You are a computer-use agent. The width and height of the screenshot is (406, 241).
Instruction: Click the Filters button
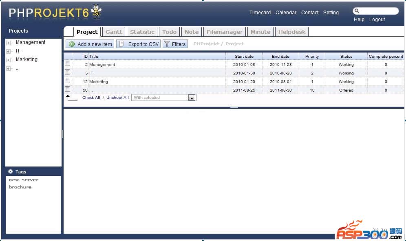(175, 44)
